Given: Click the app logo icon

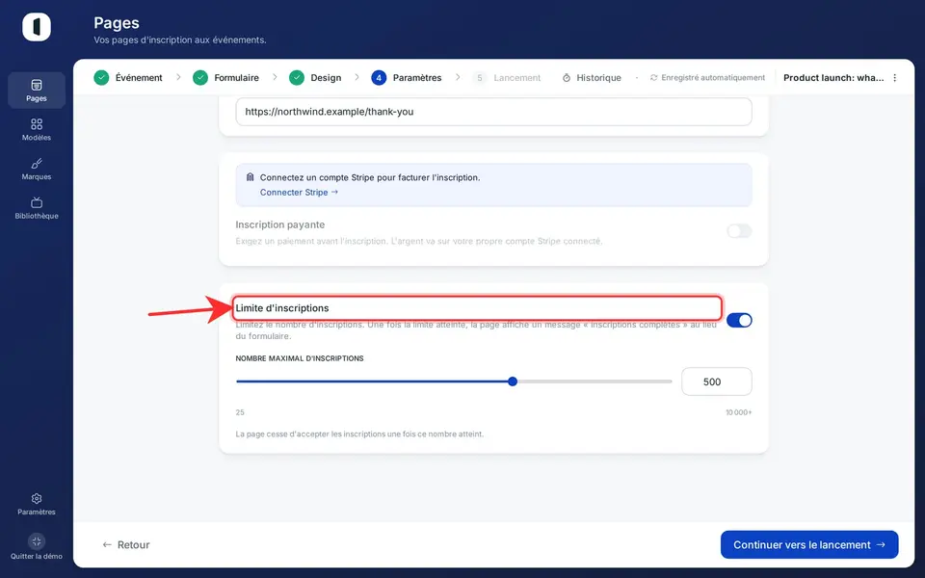Looking at the screenshot, I should tap(37, 27).
